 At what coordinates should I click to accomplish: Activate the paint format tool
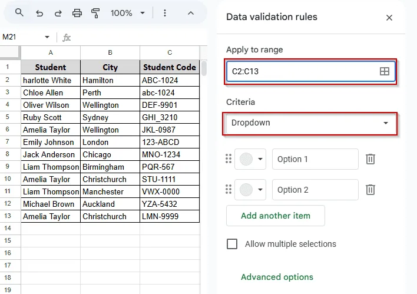(x=95, y=13)
